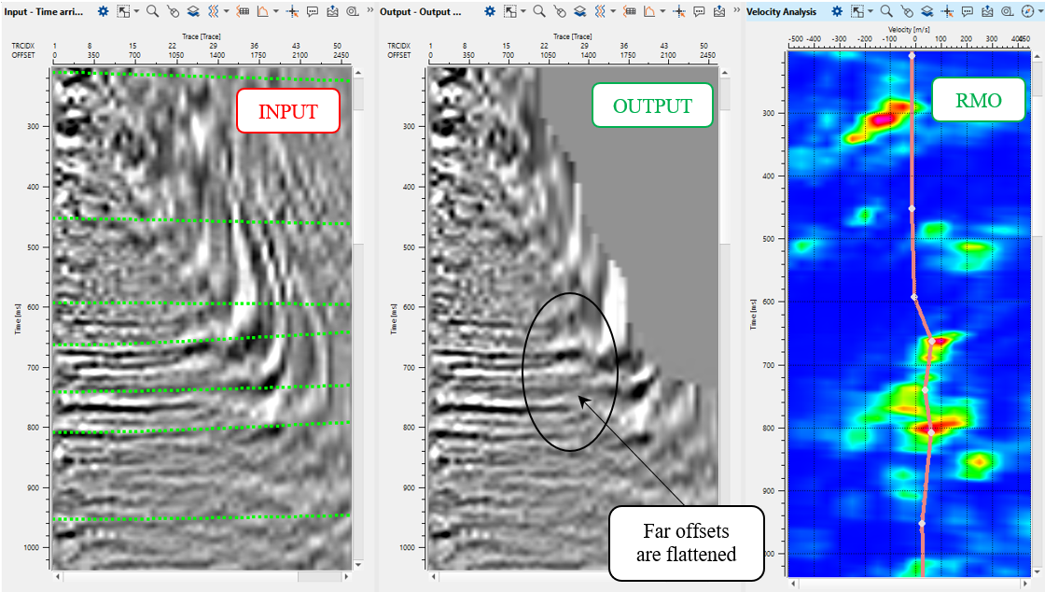Select velocity pick point near 660 ms

click(x=931, y=341)
